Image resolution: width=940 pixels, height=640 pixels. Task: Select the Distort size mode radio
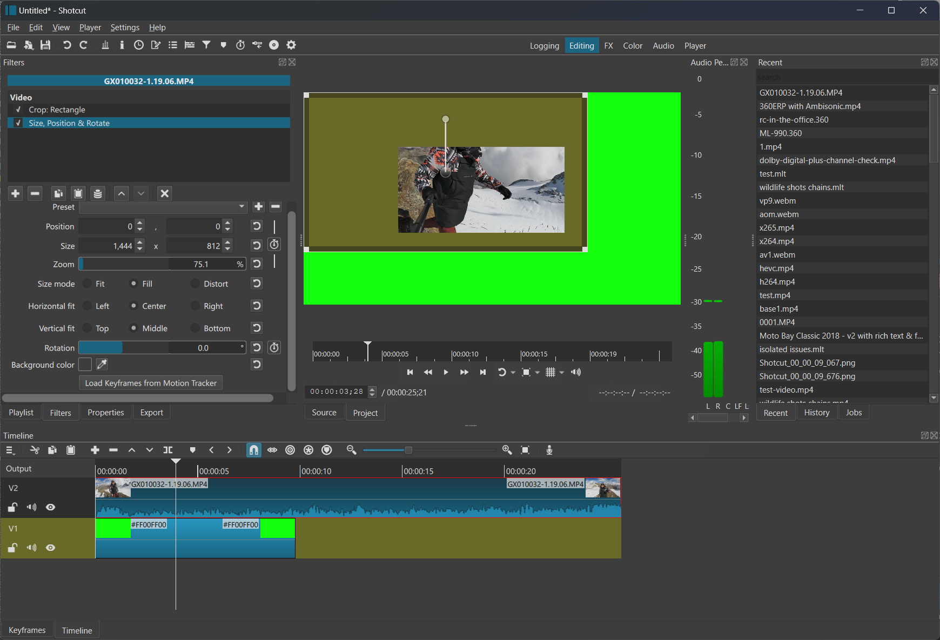pyautogui.click(x=196, y=284)
